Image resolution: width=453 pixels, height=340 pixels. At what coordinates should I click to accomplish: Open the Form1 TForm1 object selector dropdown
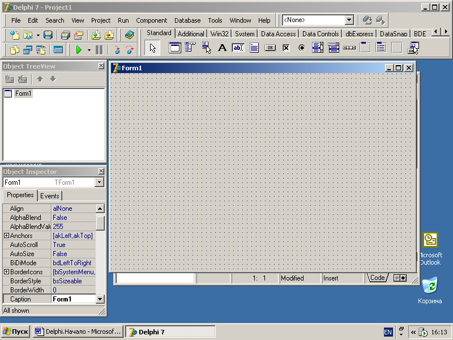(99, 182)
